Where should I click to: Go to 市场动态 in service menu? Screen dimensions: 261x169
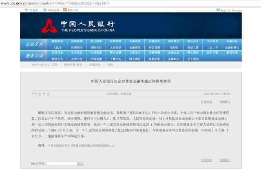(174, 53)
